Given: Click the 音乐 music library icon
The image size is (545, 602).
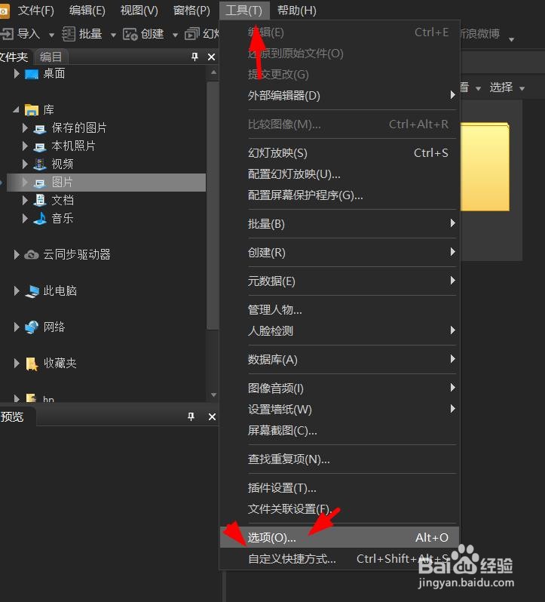Looking at the screenshot, I should tap(40, 219).
